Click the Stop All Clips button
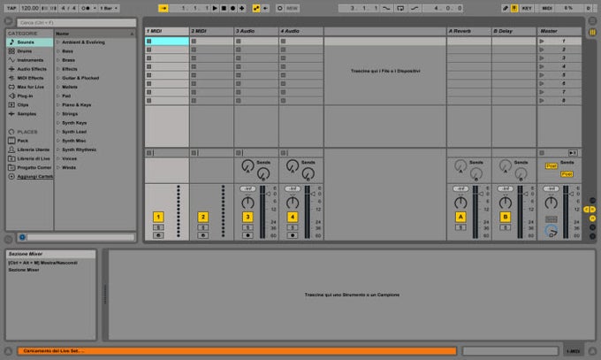 542,153
